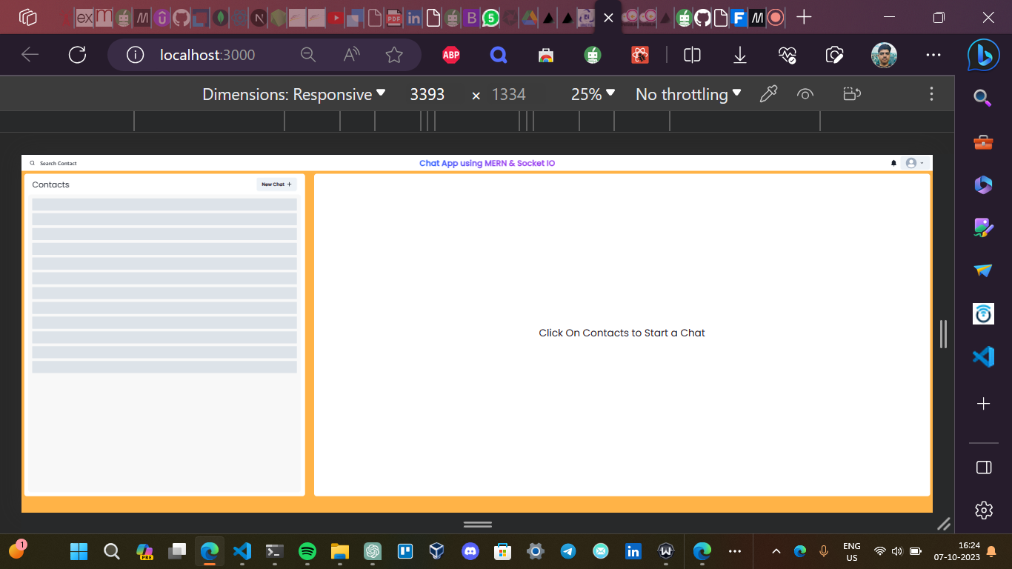
Task: Add this page to favorites star
Action: [x=394, y=55]
